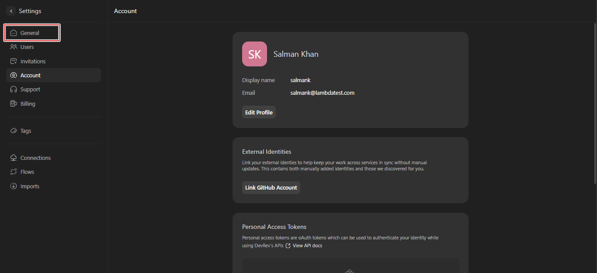Open the General settings page
The image size is (597, 273).
[x=30, y=33]
